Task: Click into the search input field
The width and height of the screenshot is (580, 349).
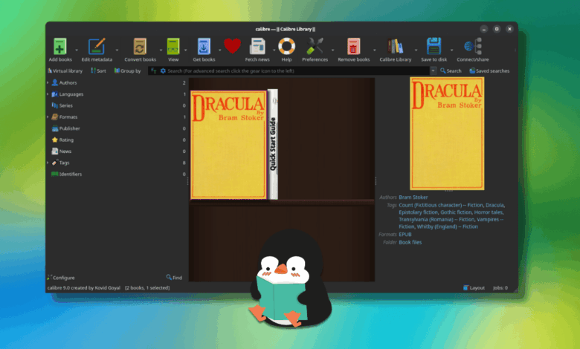Action: (x=297, y=71)
